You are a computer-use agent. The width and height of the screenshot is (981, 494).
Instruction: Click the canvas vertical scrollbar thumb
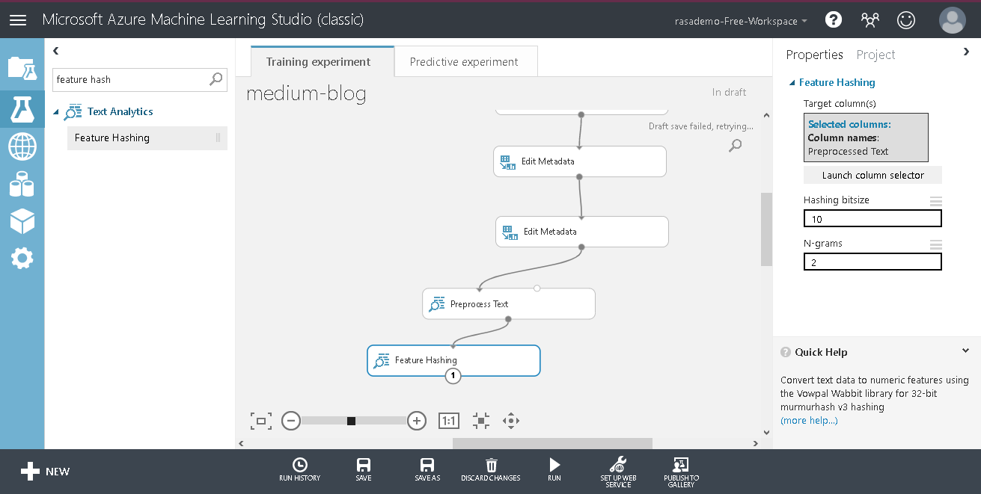click(766, 229)
